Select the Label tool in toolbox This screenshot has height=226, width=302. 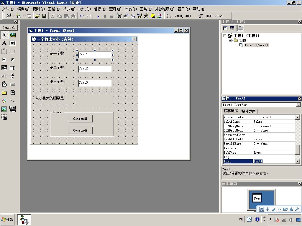pos(4,43)
